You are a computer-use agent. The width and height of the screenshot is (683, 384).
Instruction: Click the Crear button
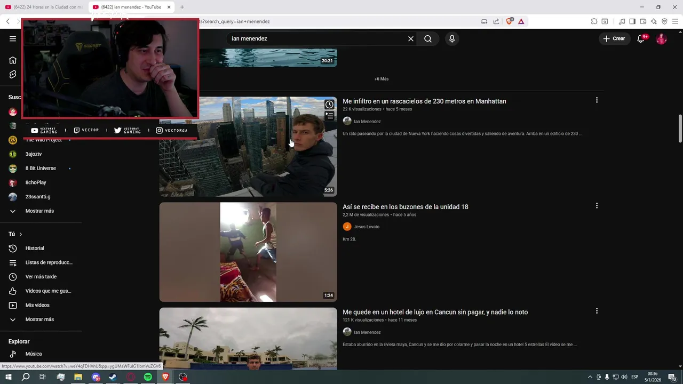click(614, 38)
